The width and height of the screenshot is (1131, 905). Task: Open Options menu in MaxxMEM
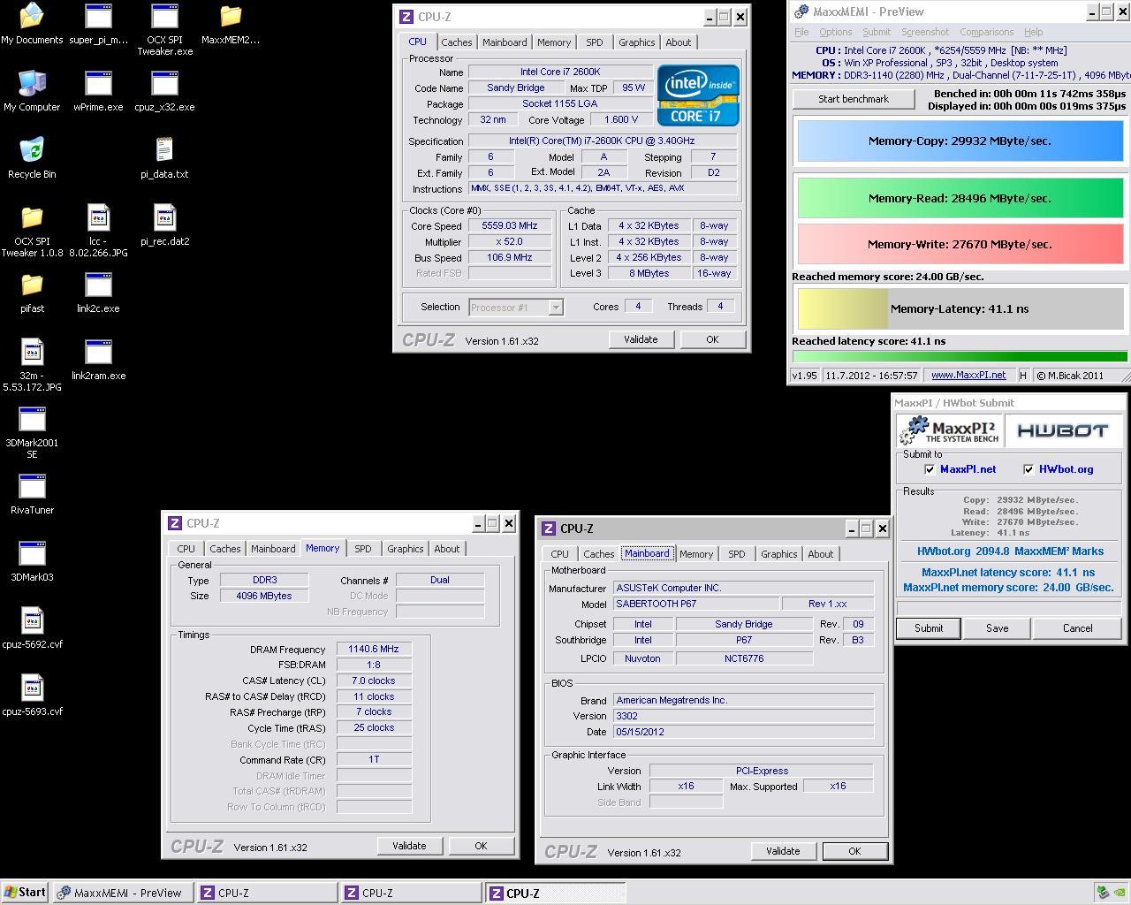[x=835, y=32]
